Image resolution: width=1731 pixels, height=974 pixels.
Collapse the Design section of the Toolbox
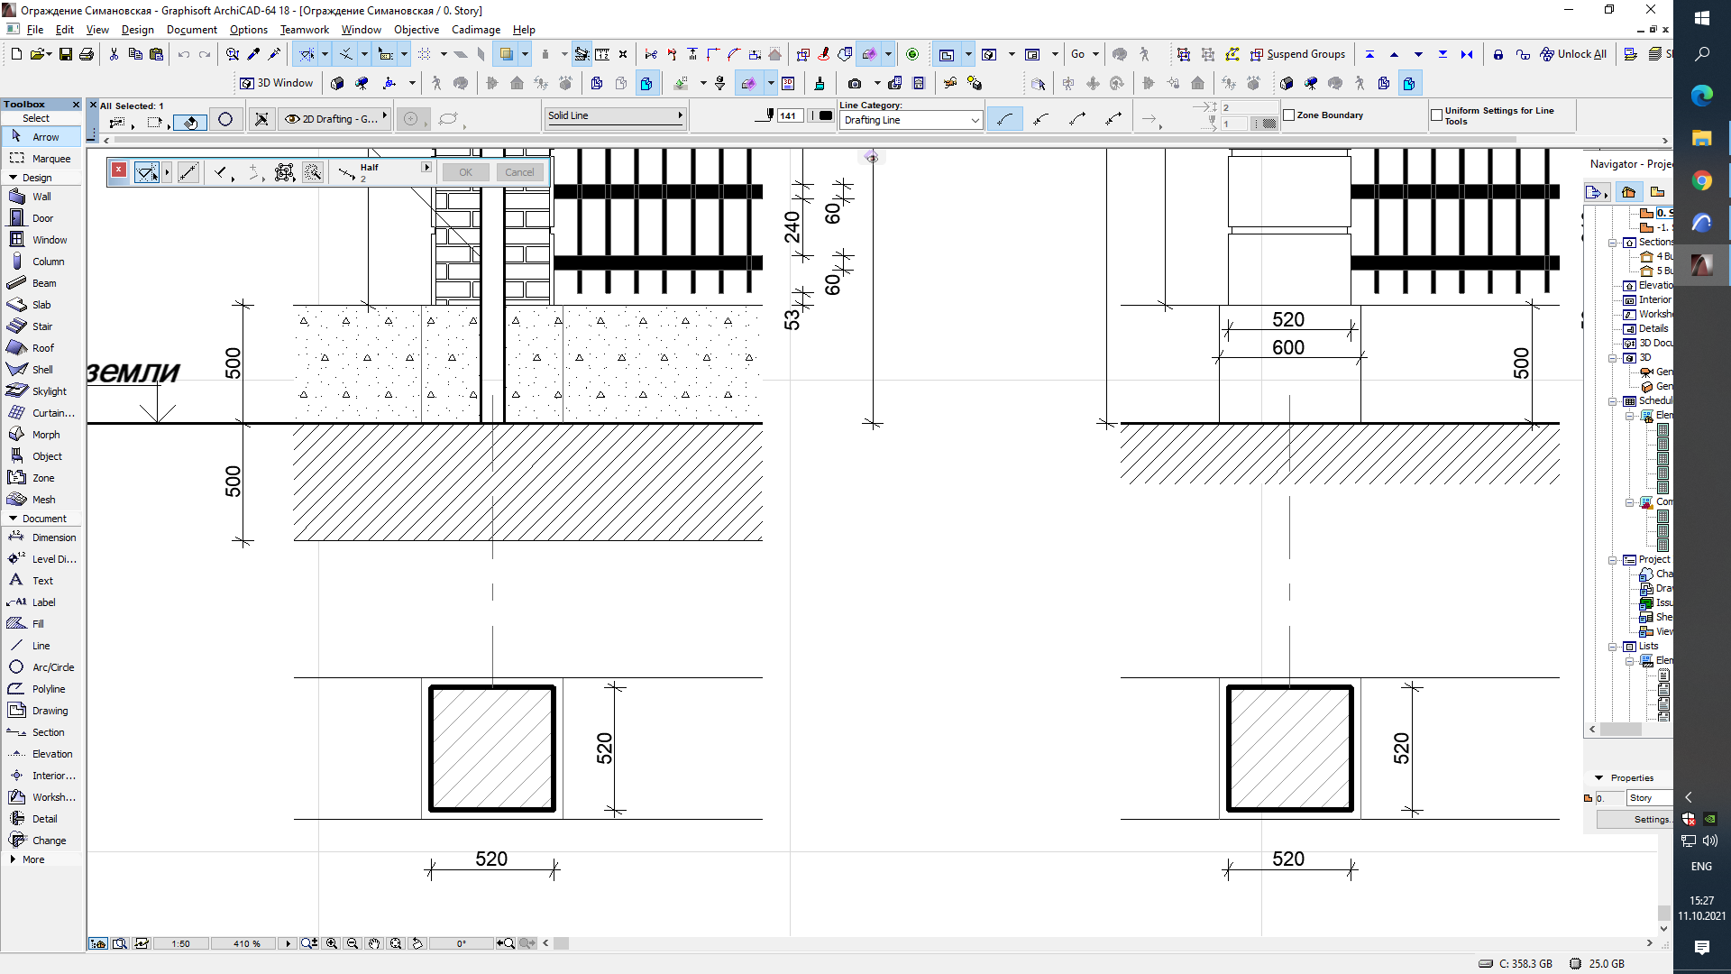[13, 178]
